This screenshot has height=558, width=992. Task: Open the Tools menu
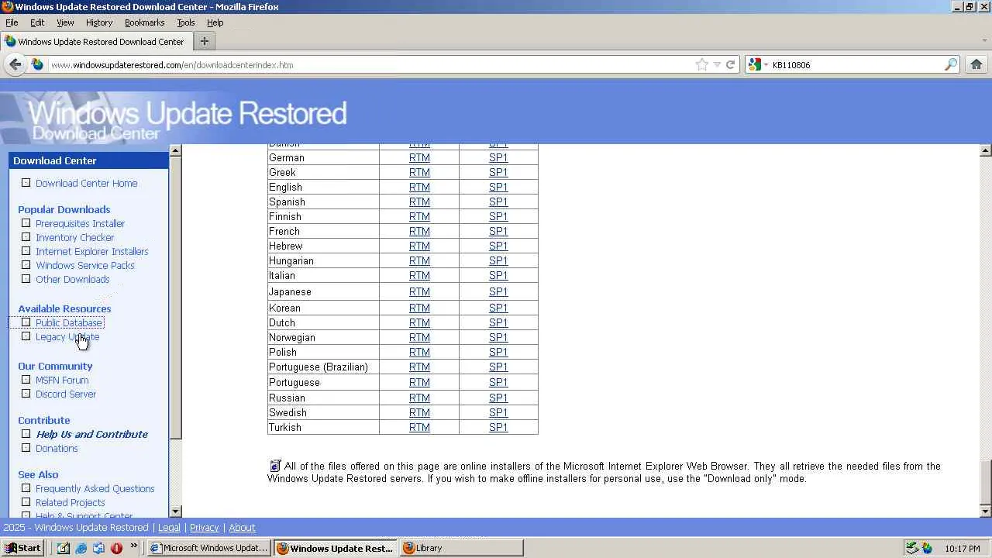click(186, 22)
